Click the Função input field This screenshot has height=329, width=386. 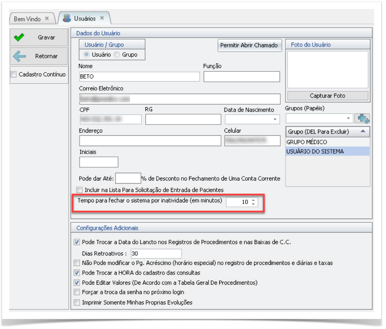click(242, 77)
